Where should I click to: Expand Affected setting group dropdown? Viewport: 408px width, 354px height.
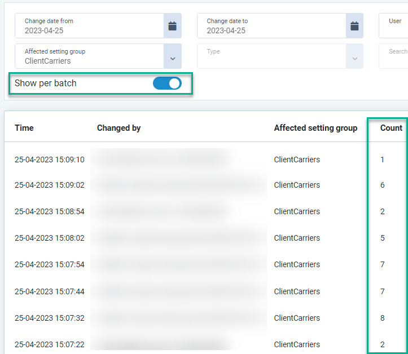173,56
